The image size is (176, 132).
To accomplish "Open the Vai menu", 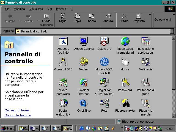I will (50, 9).
